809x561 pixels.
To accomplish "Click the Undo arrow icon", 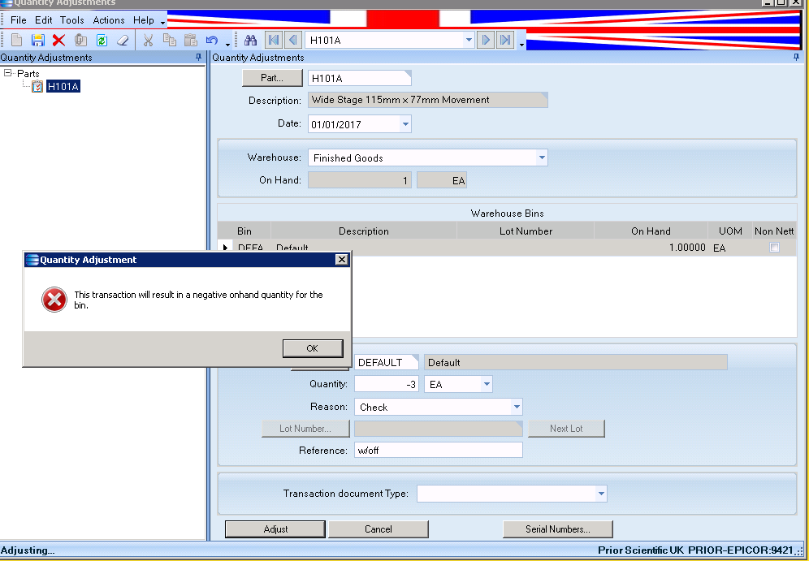I will point(211,40).
